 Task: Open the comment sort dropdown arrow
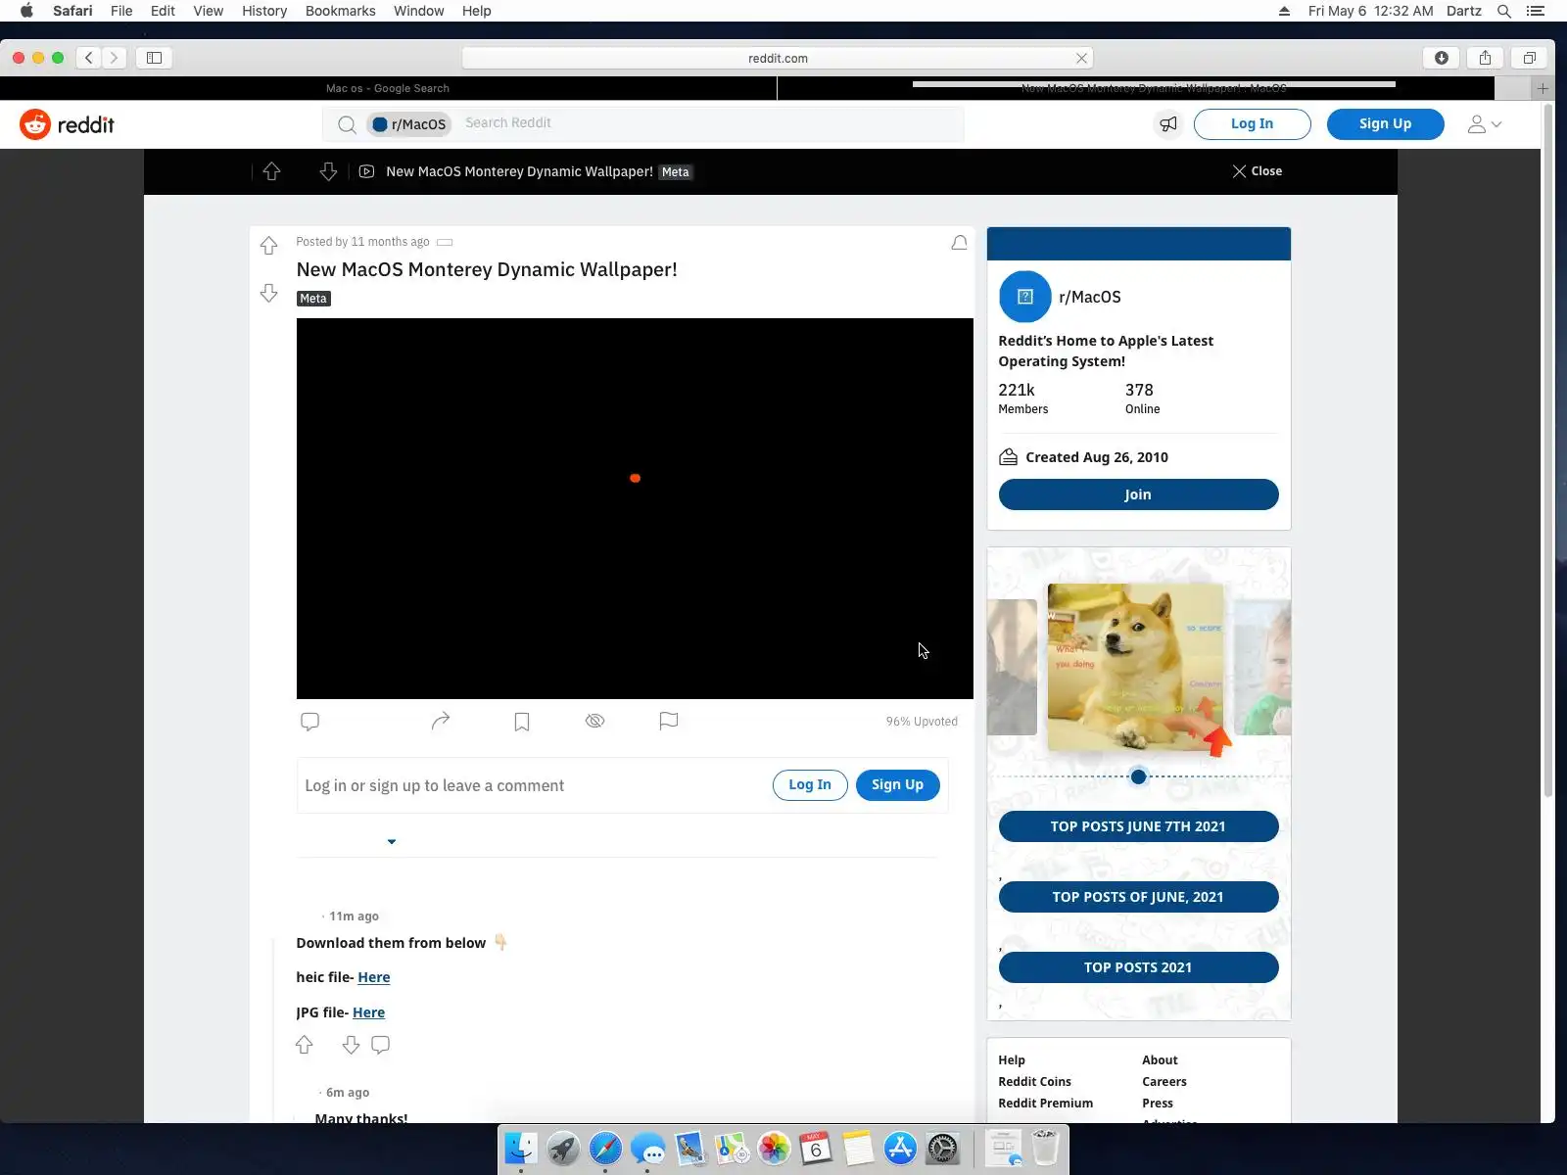point(392,841)
